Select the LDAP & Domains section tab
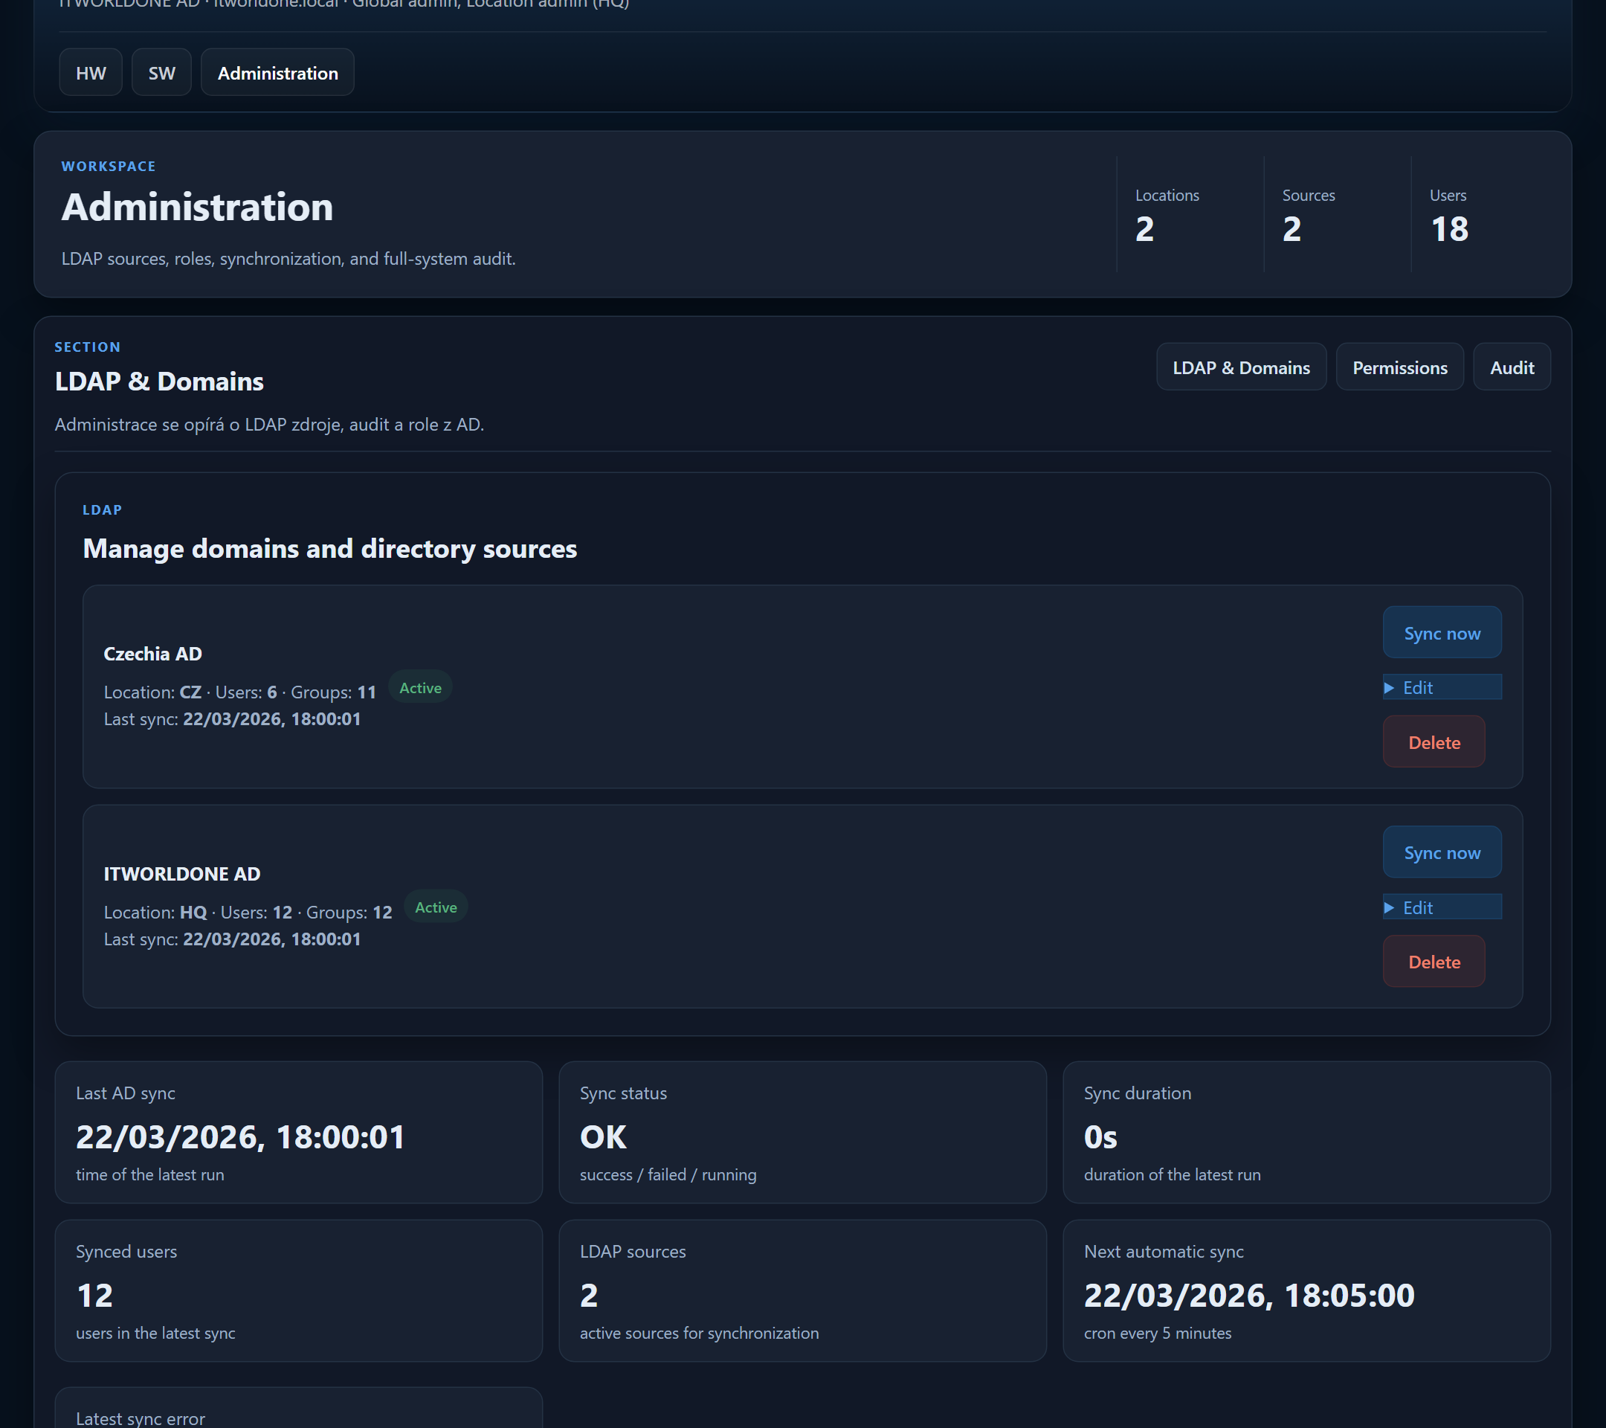The width and height of the screenshot is (1606, 1428). pyautogui.click(x=1241, y=368)
